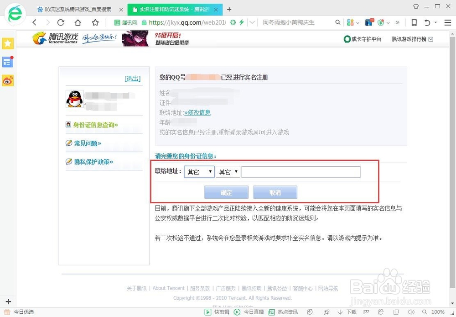Open 热点资讯 in the status bar
The height and width of the screenshot is (317, 456).
tap(283, 312)
